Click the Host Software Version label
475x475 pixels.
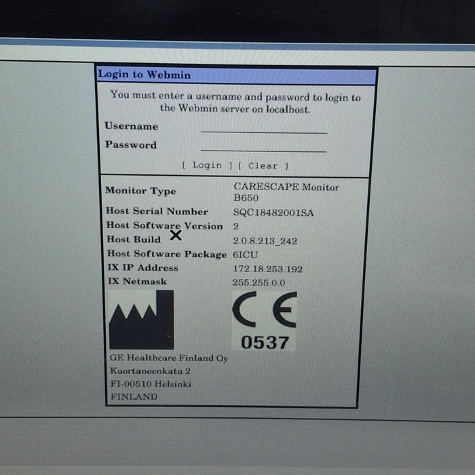[x=164, y=226]
